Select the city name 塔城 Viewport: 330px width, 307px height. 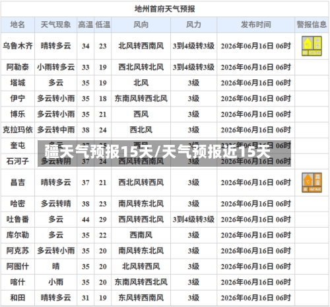coord(18,83)
